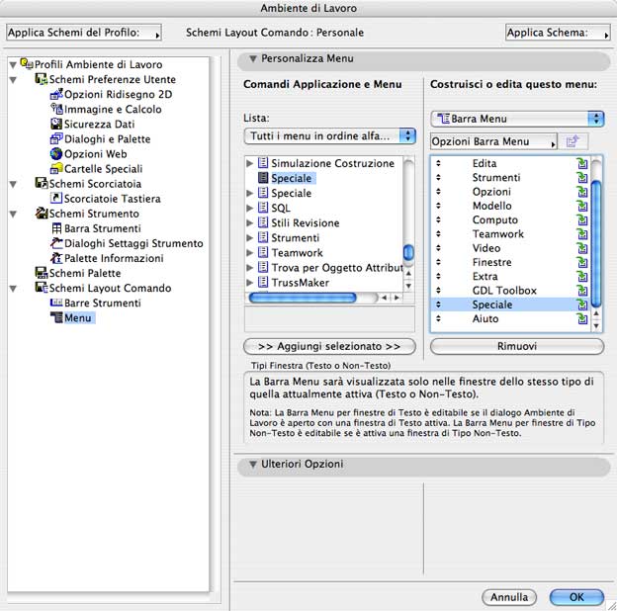Image resolution: width=617 pixels, height=611 pixels.
Task: Collapse the Personalizza Menu section
Action: [253, 60]
